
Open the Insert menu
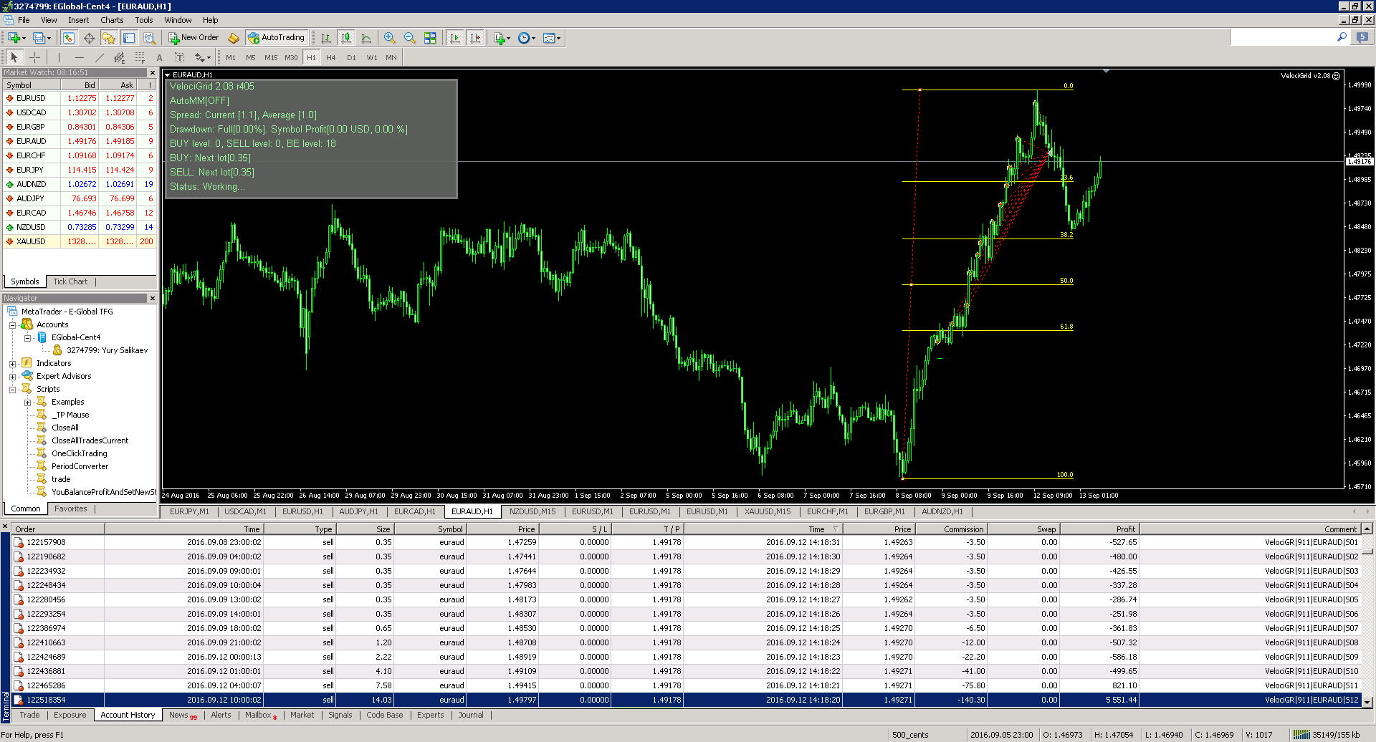79,20
